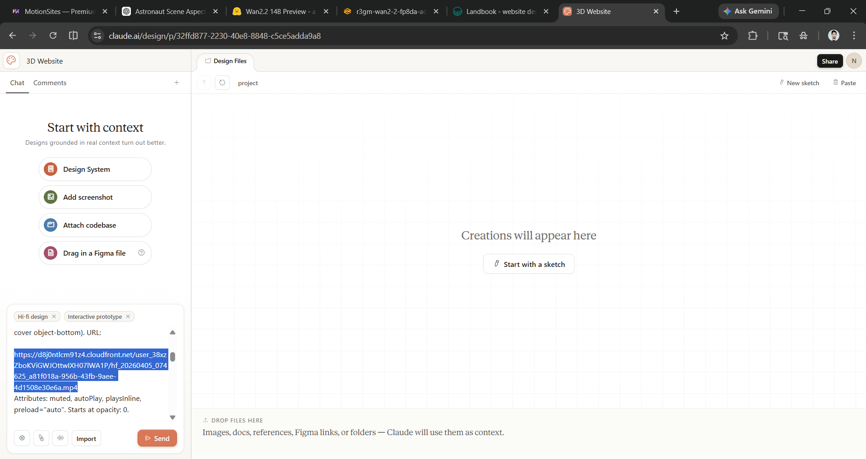This screenshot has width=866, height=459.
Task: Remove the Hi-fi design tag
Action: (x=54, y=317)
